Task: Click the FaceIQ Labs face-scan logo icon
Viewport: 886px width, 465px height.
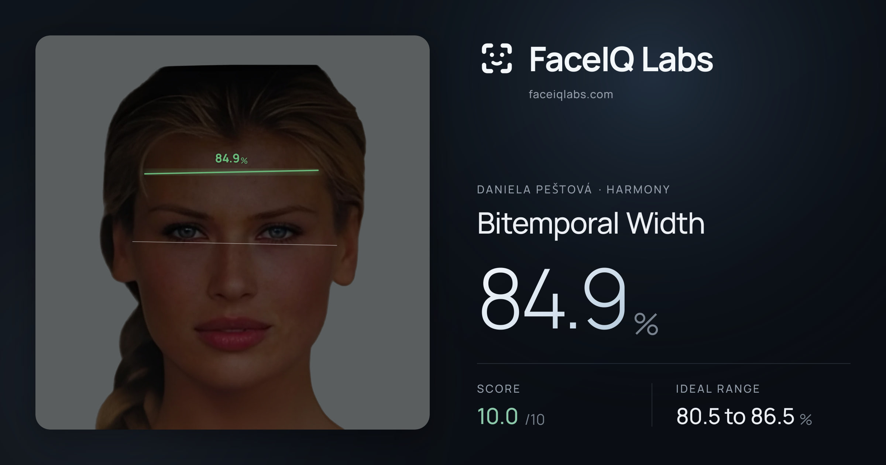Action: (497, 58)
